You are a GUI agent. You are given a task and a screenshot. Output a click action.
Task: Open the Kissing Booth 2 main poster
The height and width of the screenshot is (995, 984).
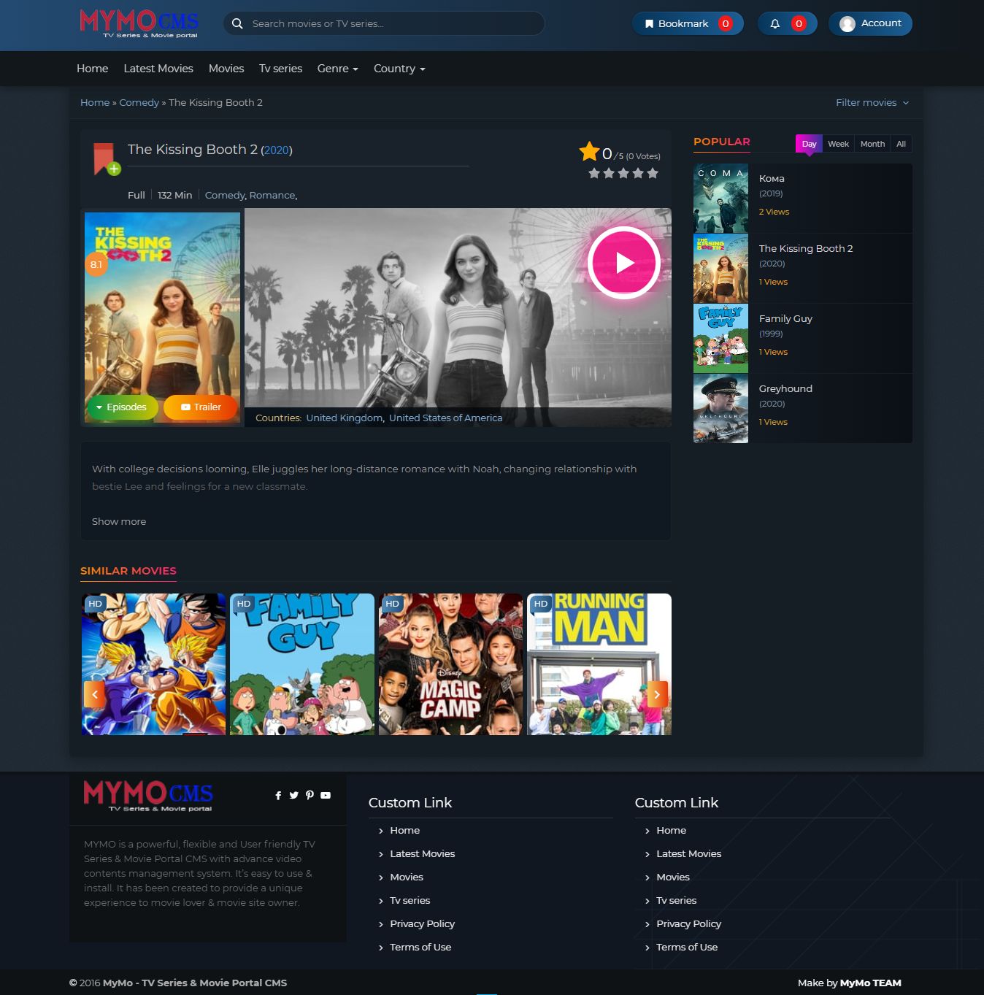[x=162, y=318]
